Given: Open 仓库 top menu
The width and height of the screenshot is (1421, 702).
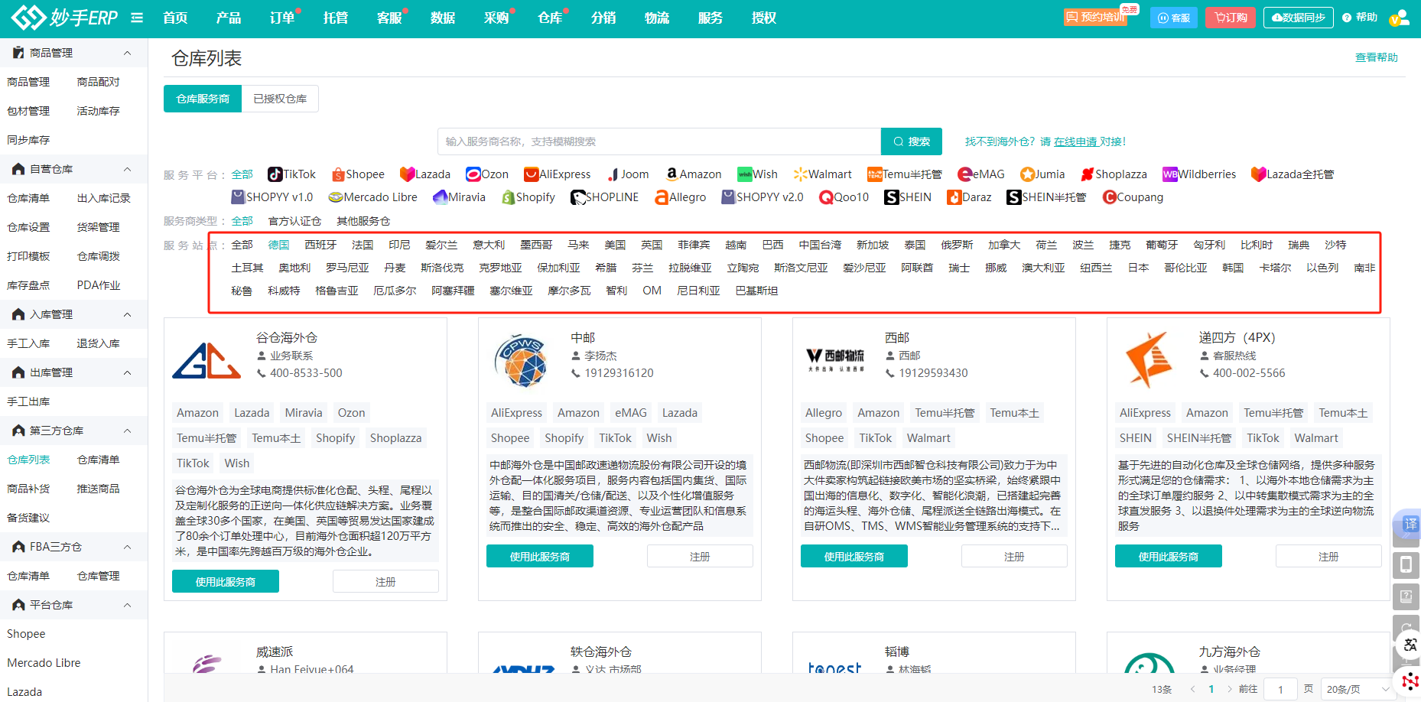Looking at the screenshot, I should 550,18.
